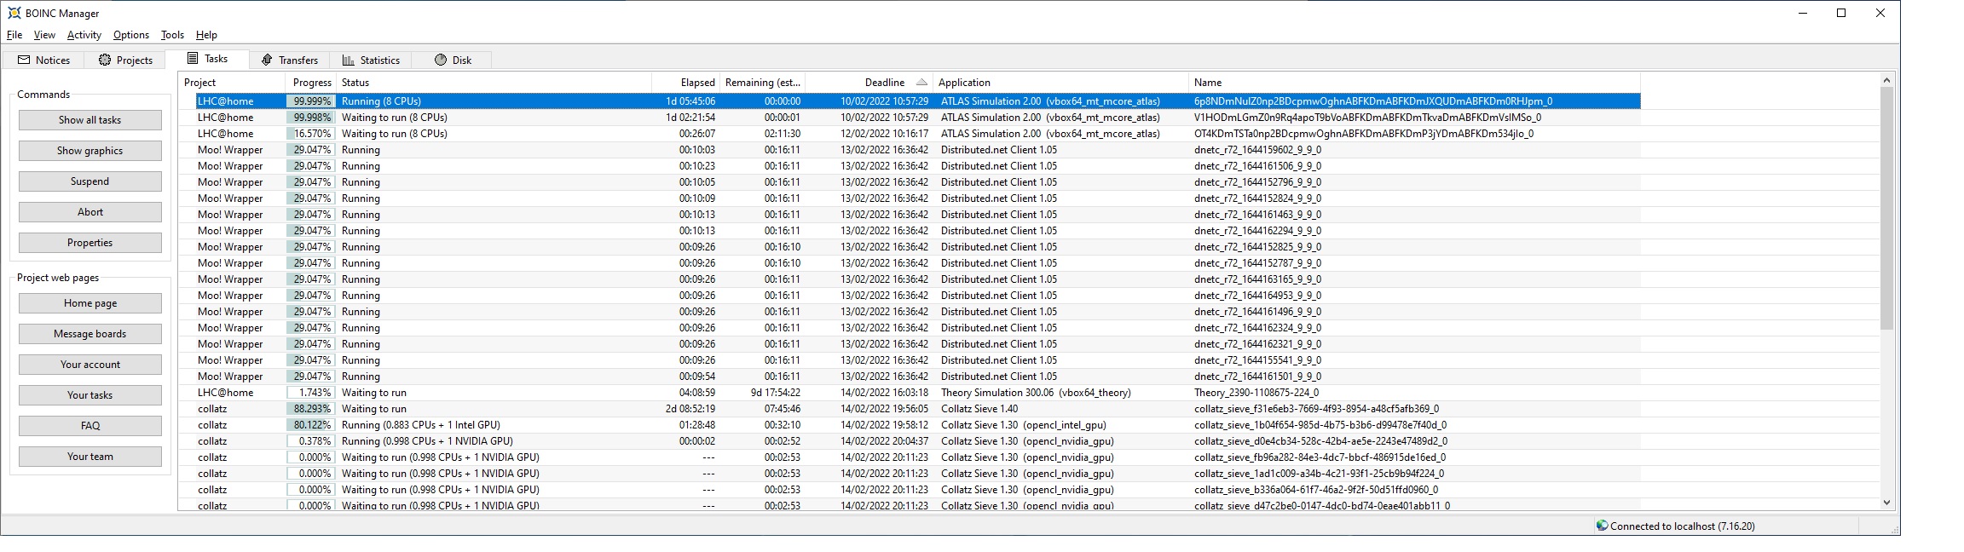Click the Notices tab envelope icon
This screenshot has height=552, width=1964.
pos(24,60)
